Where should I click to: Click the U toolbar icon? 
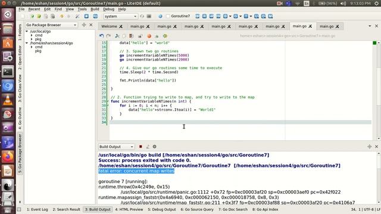point(257,16)
